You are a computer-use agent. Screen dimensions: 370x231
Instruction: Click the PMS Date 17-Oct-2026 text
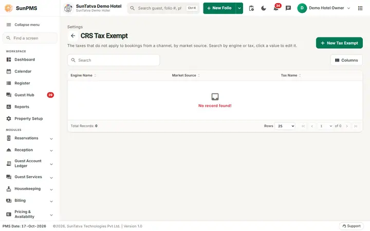coord(24,226)
